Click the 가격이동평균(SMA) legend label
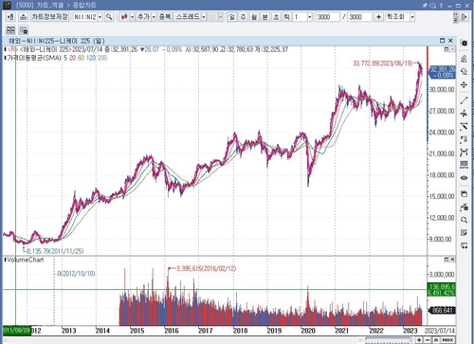 tap(34, 58)
